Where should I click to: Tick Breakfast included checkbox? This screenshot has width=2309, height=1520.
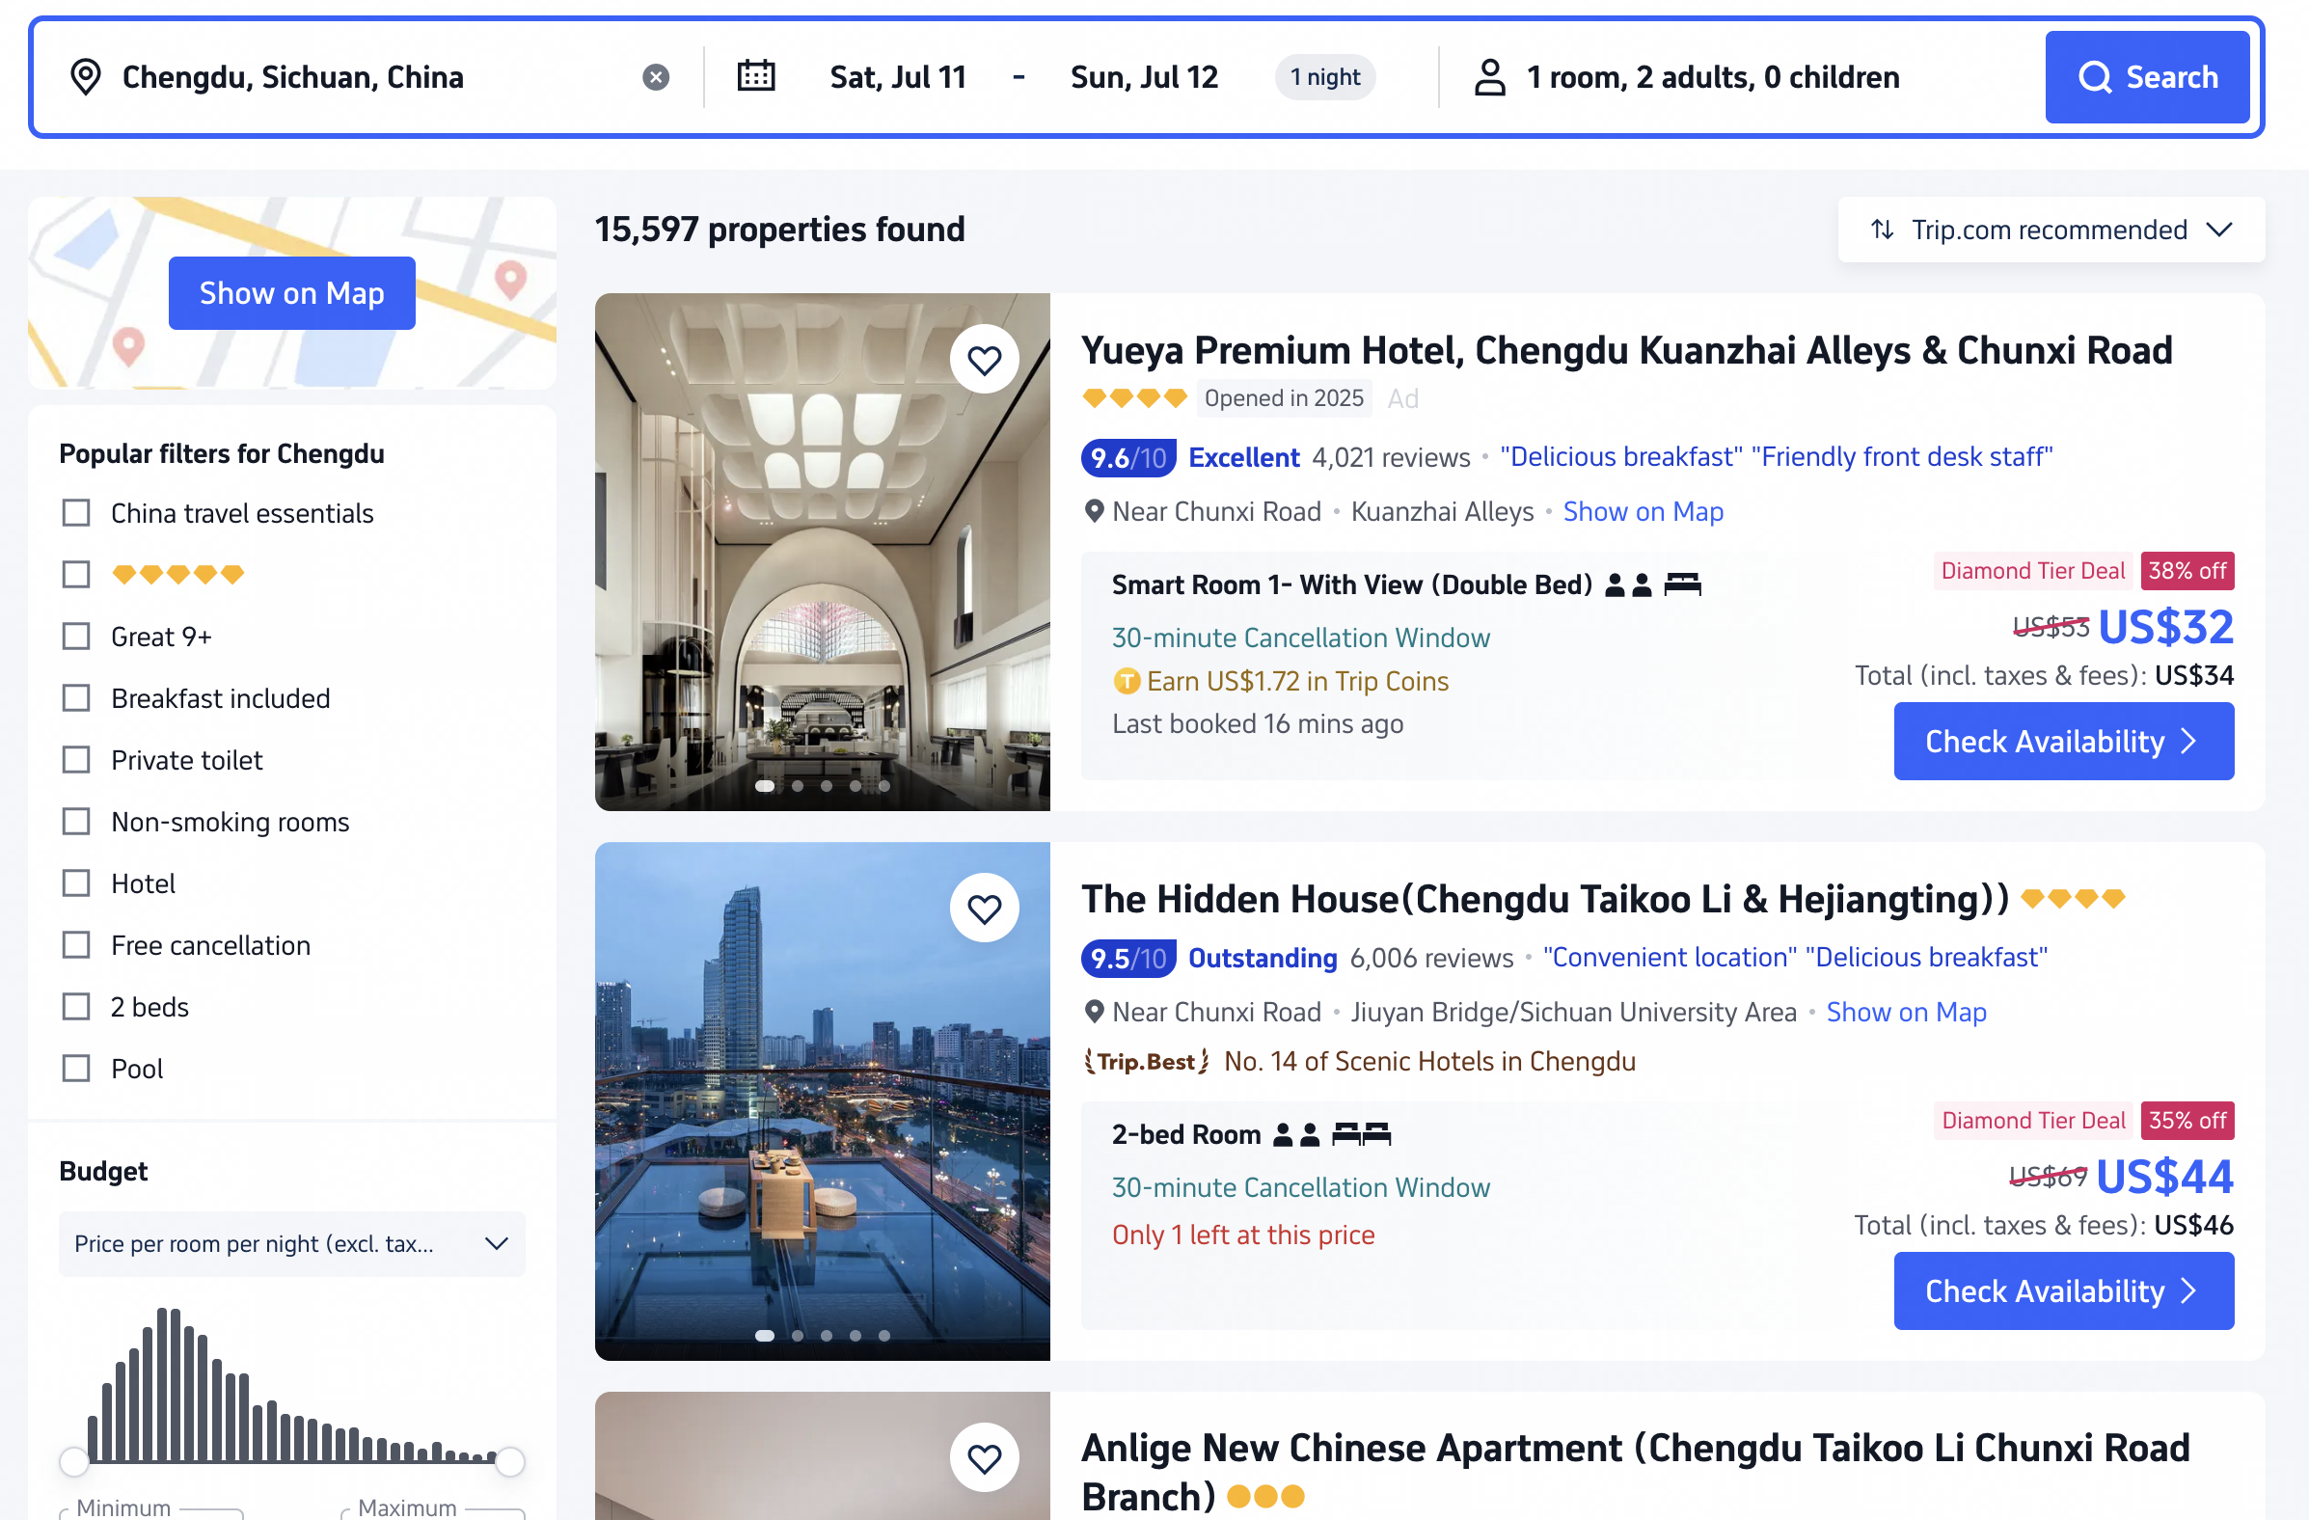click(x=75, y=697)
